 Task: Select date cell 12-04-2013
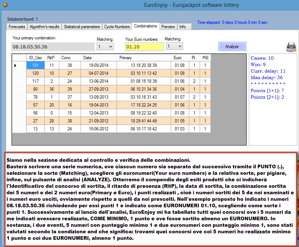[99, 113]
